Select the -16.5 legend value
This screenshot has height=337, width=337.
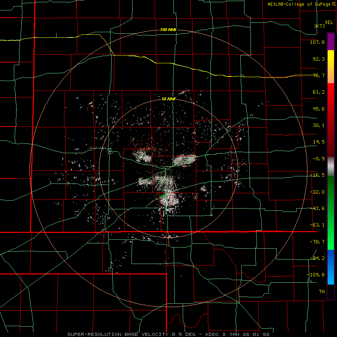tap(317, 175)
